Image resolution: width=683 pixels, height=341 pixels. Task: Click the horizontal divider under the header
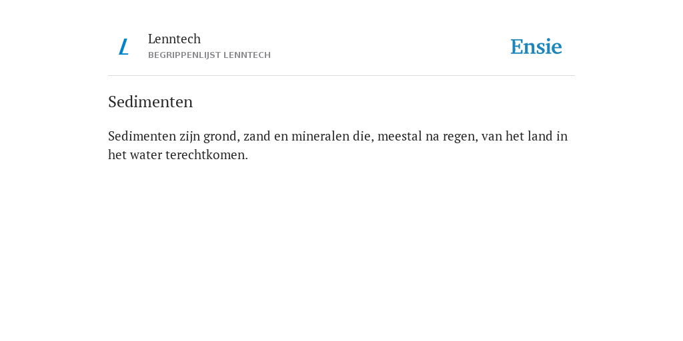click(341, 76)
